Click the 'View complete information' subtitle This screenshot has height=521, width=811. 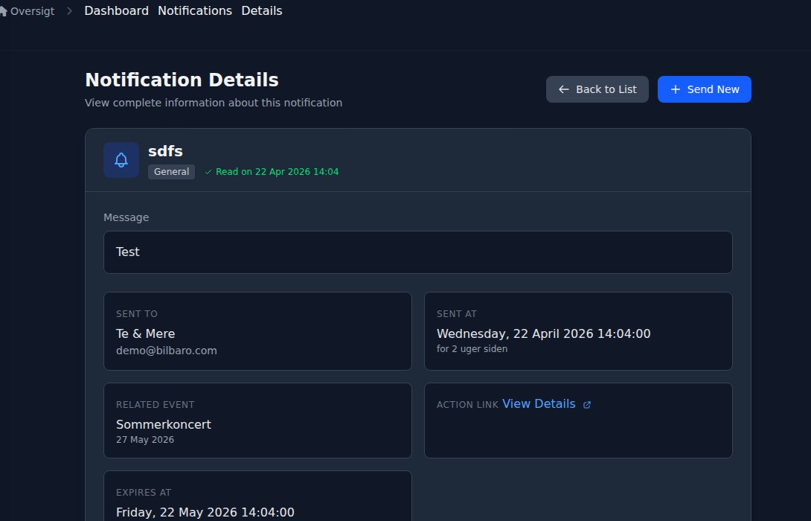pyautogui.click(x=214, y=103)
